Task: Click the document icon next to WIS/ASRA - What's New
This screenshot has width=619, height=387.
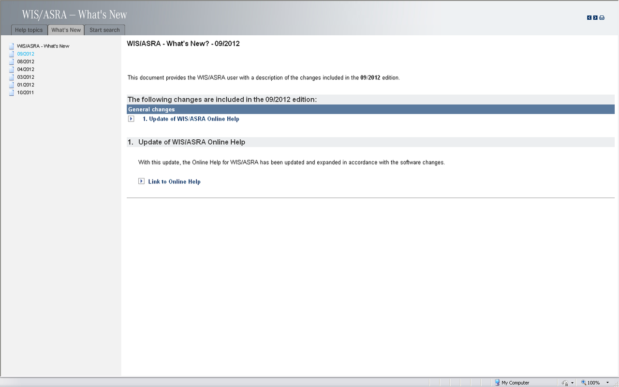Action: pos(12,46)
